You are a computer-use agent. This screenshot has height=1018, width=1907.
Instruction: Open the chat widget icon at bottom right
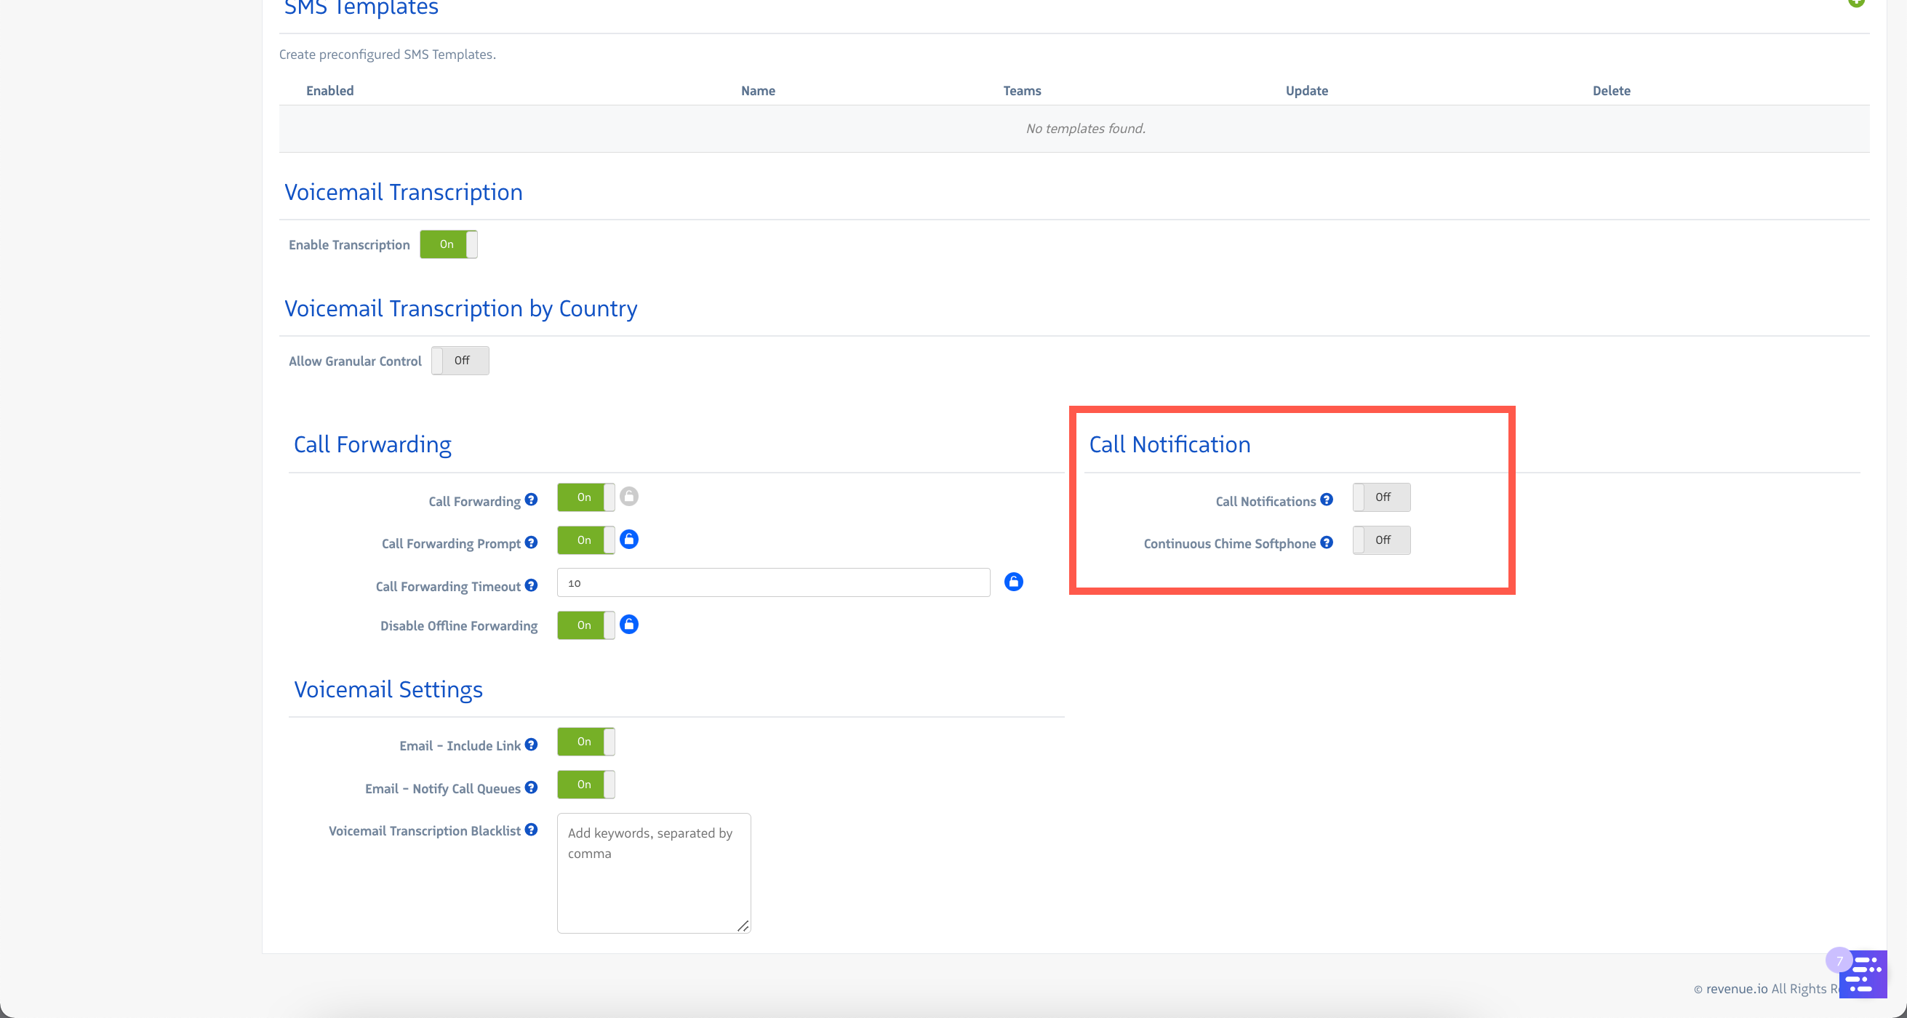(x=1863, y=975)
